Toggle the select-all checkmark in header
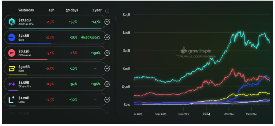 click(x=107, y=11)
